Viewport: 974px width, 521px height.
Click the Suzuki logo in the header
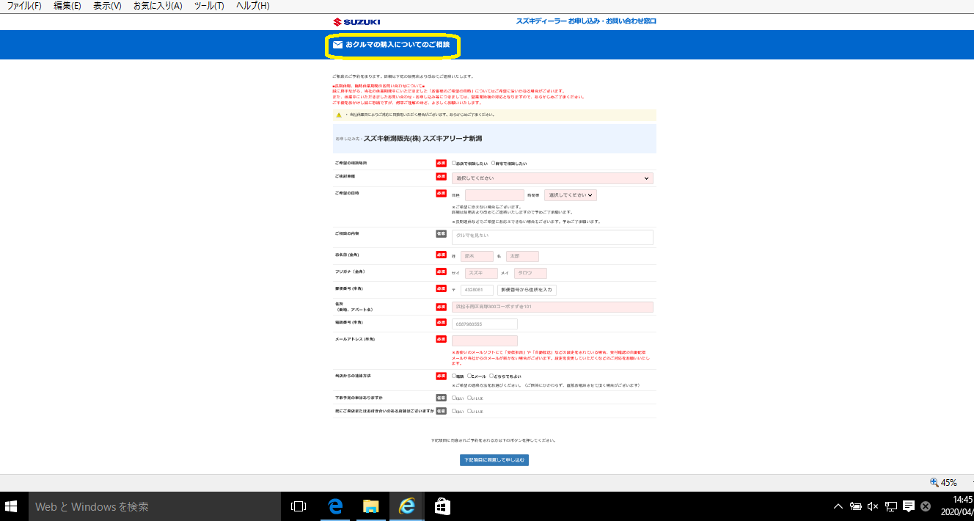[x=356, y=22]
